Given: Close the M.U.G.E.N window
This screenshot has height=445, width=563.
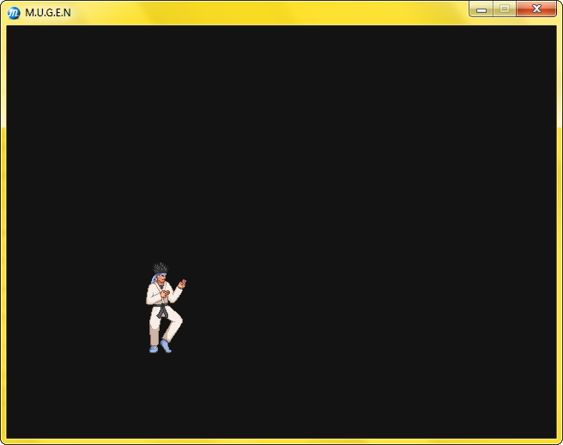Looking at the screenshot, I should (x=536, y=9).
